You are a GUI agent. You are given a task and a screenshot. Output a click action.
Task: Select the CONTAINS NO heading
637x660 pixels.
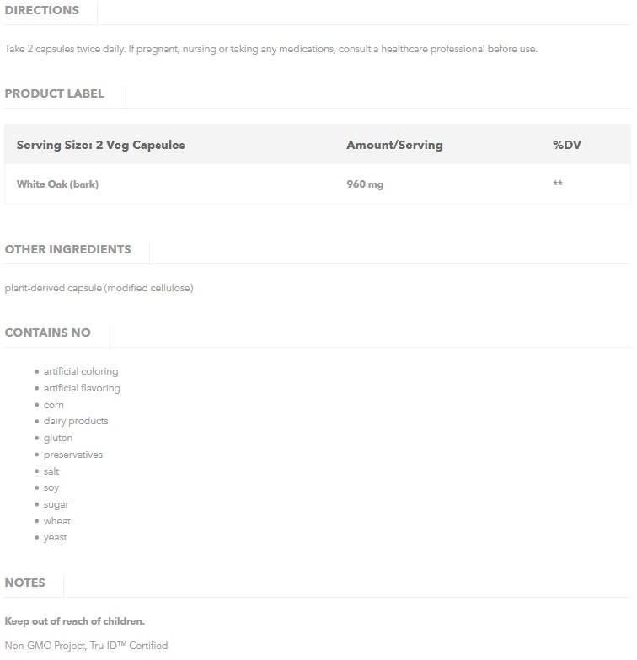point(48,333)
